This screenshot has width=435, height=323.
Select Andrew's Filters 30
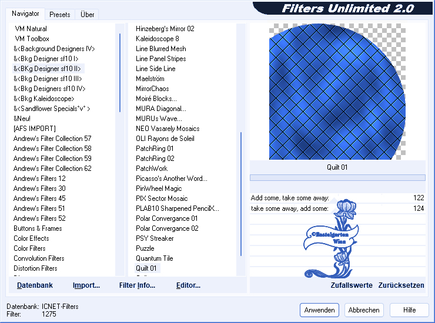point(39,189)
